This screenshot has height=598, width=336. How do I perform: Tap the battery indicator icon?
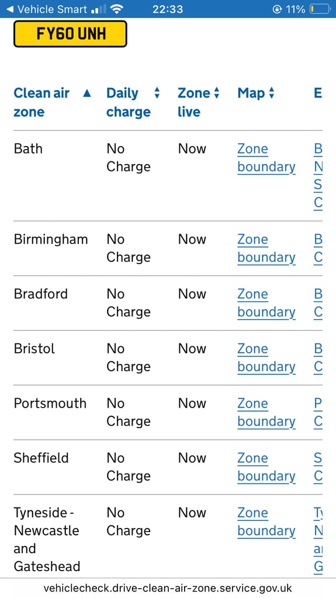tap(320, 9)
